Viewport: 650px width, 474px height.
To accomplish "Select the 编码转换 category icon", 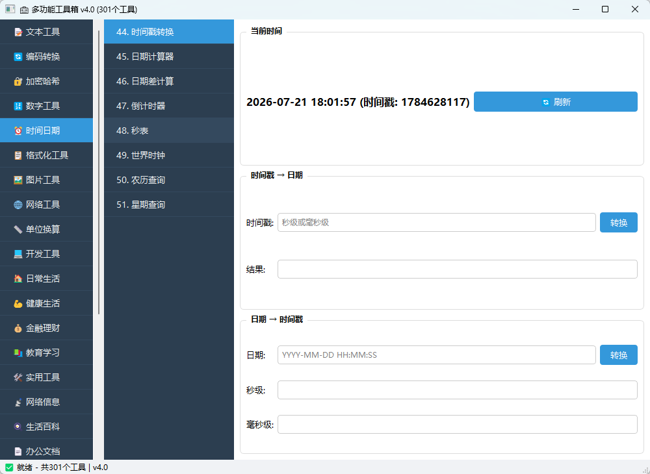I will pos(18,56).
